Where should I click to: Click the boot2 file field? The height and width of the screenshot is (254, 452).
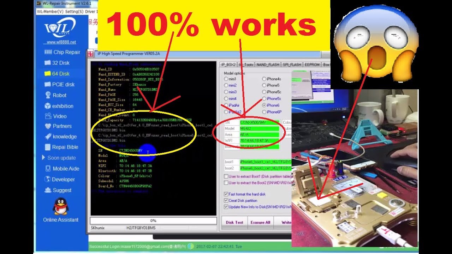pos(266,168)
